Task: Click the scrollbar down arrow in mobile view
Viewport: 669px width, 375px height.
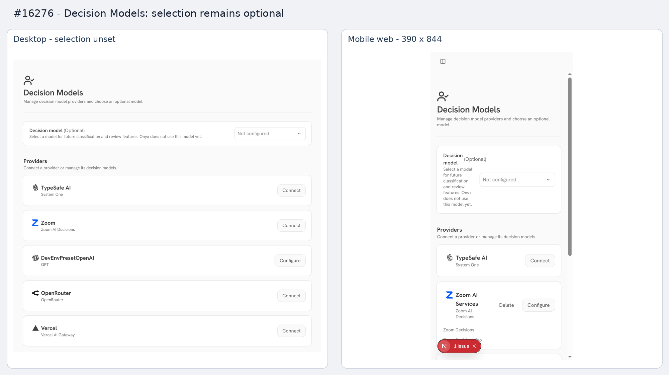Action: point(570,357)
